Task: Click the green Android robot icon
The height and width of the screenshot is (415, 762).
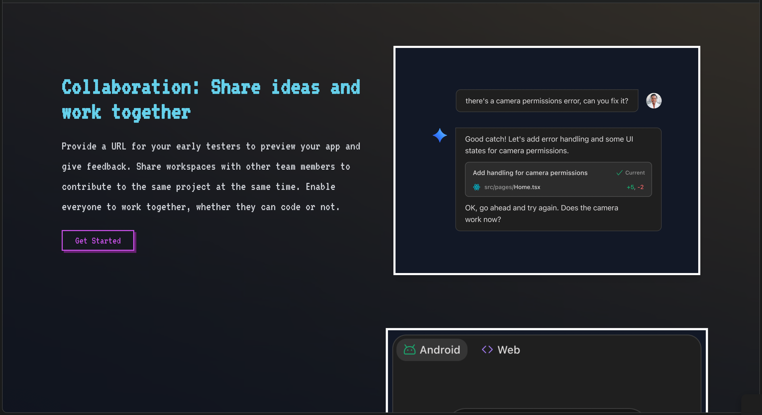Action: (410, 350)
